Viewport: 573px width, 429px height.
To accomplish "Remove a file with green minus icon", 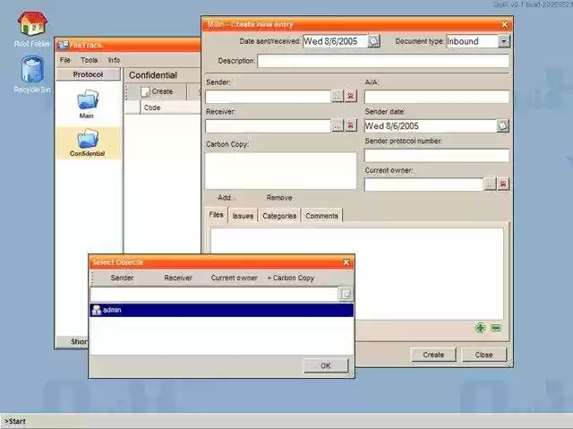I will coord(496,328).
